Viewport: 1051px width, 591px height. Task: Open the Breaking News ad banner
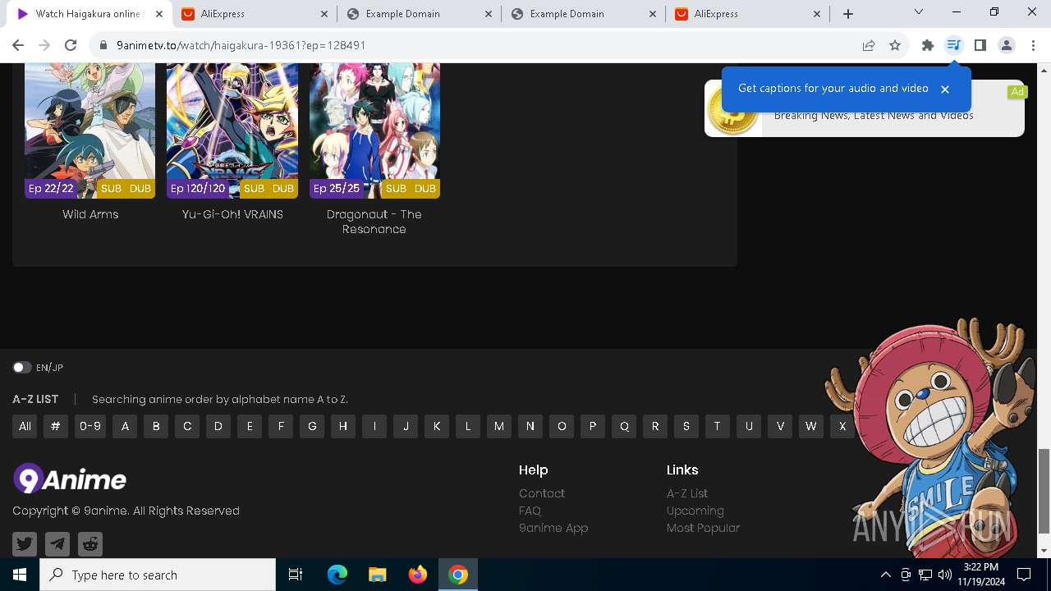pyautogui.click(x=865, y=108)
